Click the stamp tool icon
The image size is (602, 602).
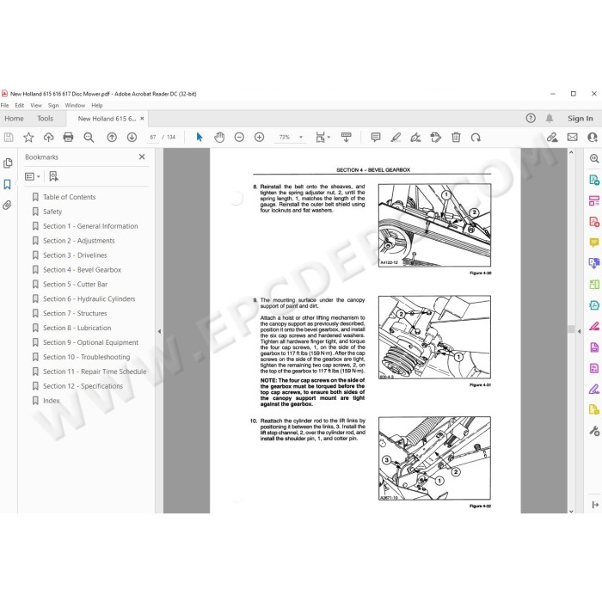[436, 137]
